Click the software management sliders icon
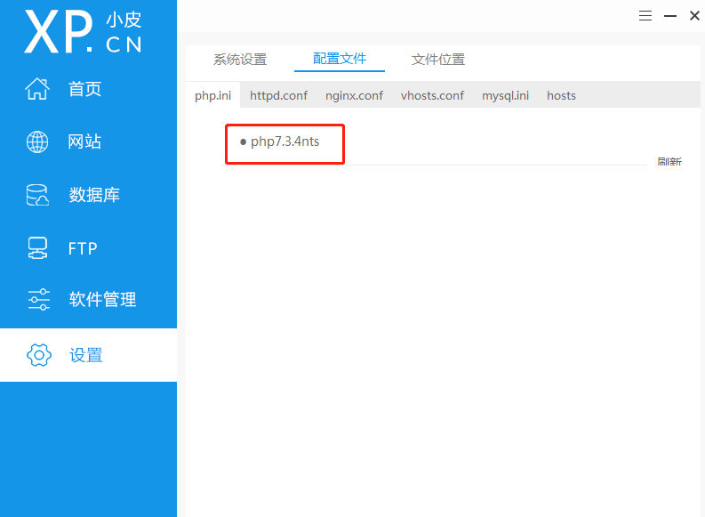Viewport: 705px width, 517px height. (38, 300)
